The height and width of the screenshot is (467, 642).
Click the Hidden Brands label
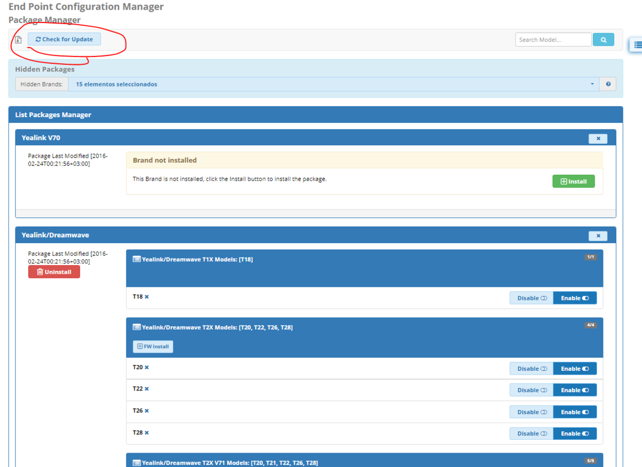coord(42,84)
